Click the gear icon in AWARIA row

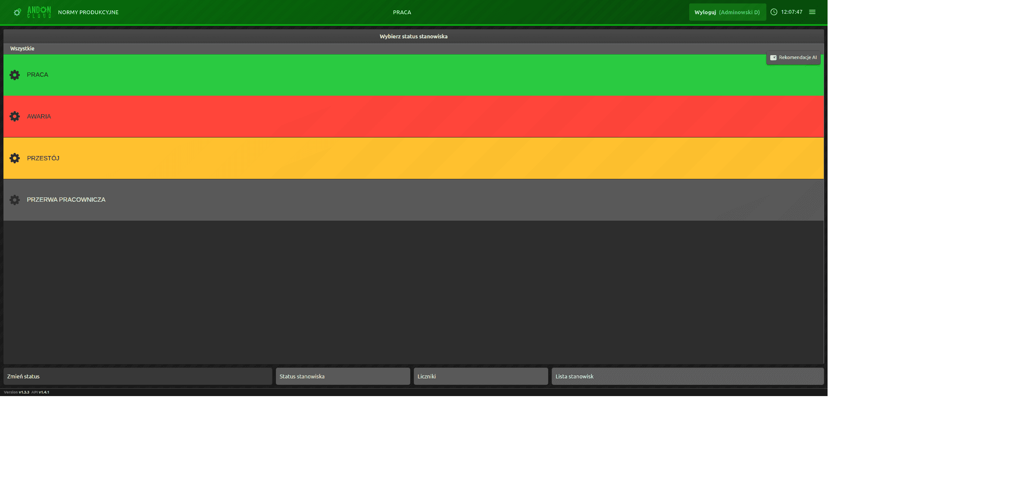15,116
